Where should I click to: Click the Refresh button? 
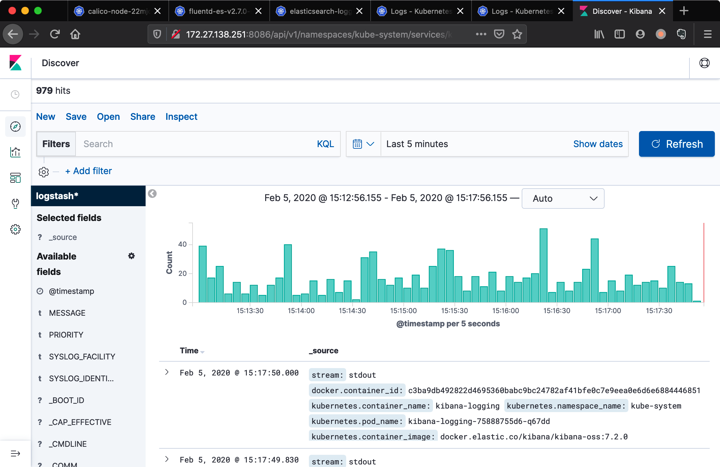pos(677,144)
